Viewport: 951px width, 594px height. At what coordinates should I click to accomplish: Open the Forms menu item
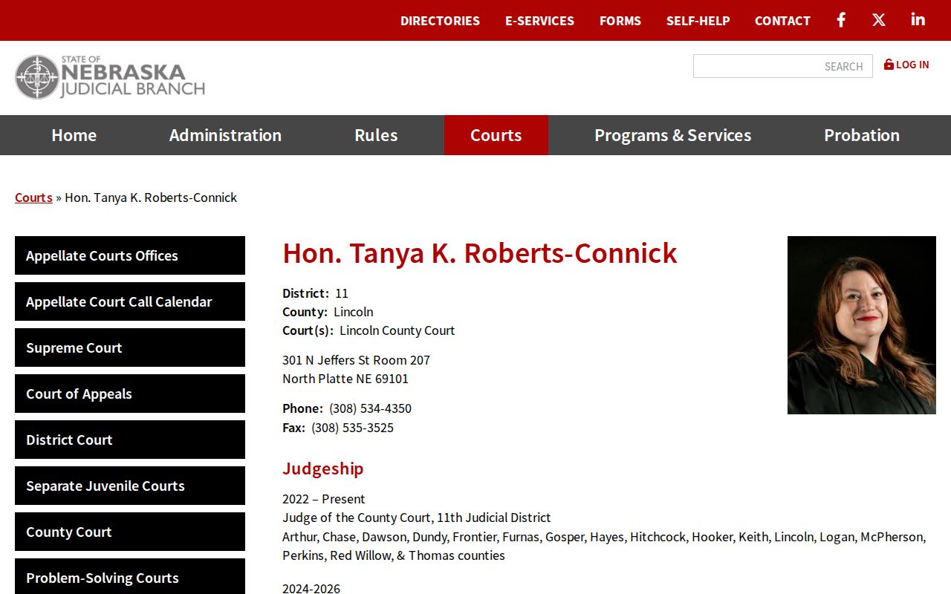(x=620, y=21)
